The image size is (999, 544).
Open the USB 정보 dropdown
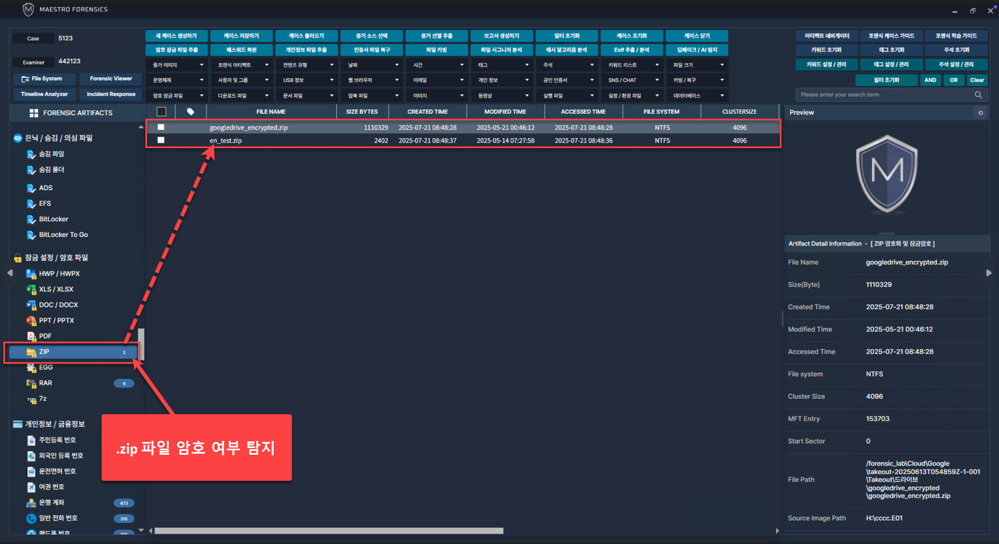307,80
